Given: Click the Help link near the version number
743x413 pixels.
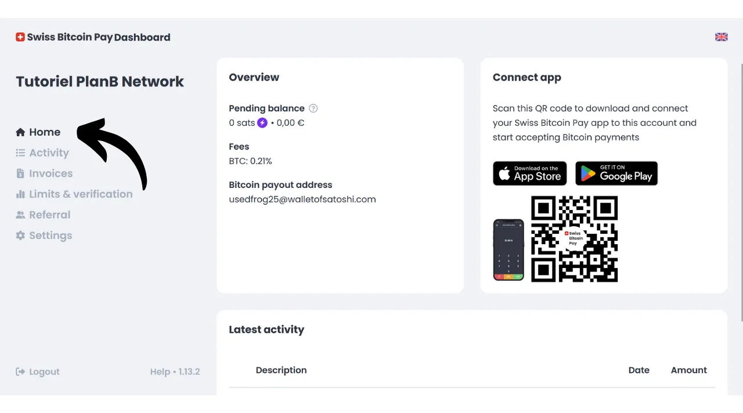Looking at the screenshot, I should click(x=160, y=371).
